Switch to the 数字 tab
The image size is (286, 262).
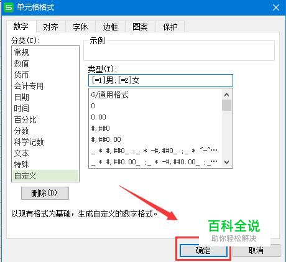click(21, 26)
